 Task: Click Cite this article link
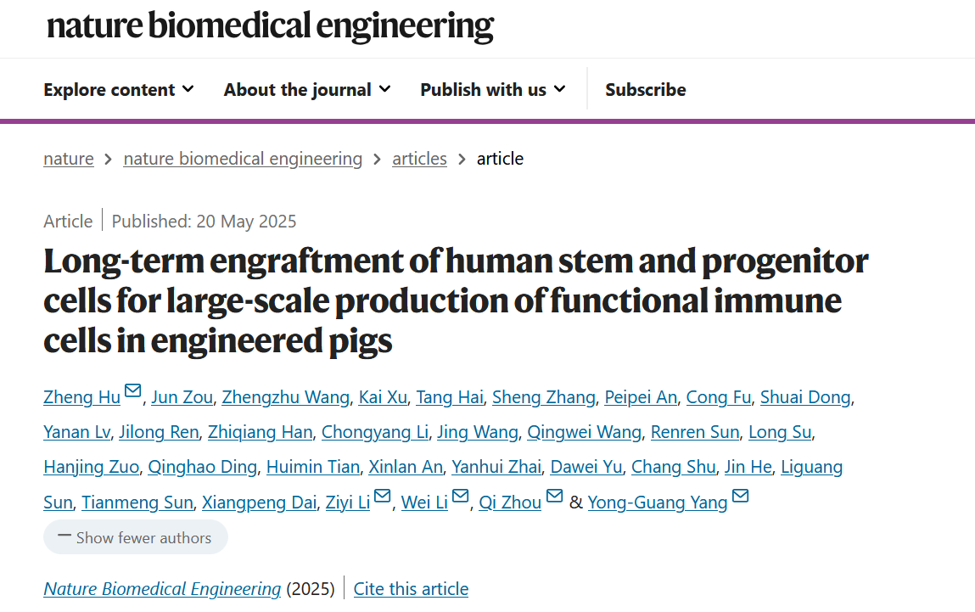411,589
